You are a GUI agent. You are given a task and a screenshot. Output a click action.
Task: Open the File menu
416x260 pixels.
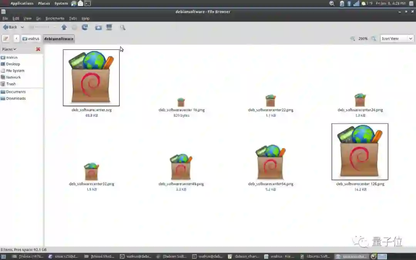click(5, 18)
